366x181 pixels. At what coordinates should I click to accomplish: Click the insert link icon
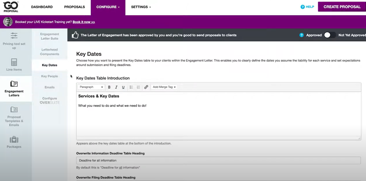coord(146,87)
